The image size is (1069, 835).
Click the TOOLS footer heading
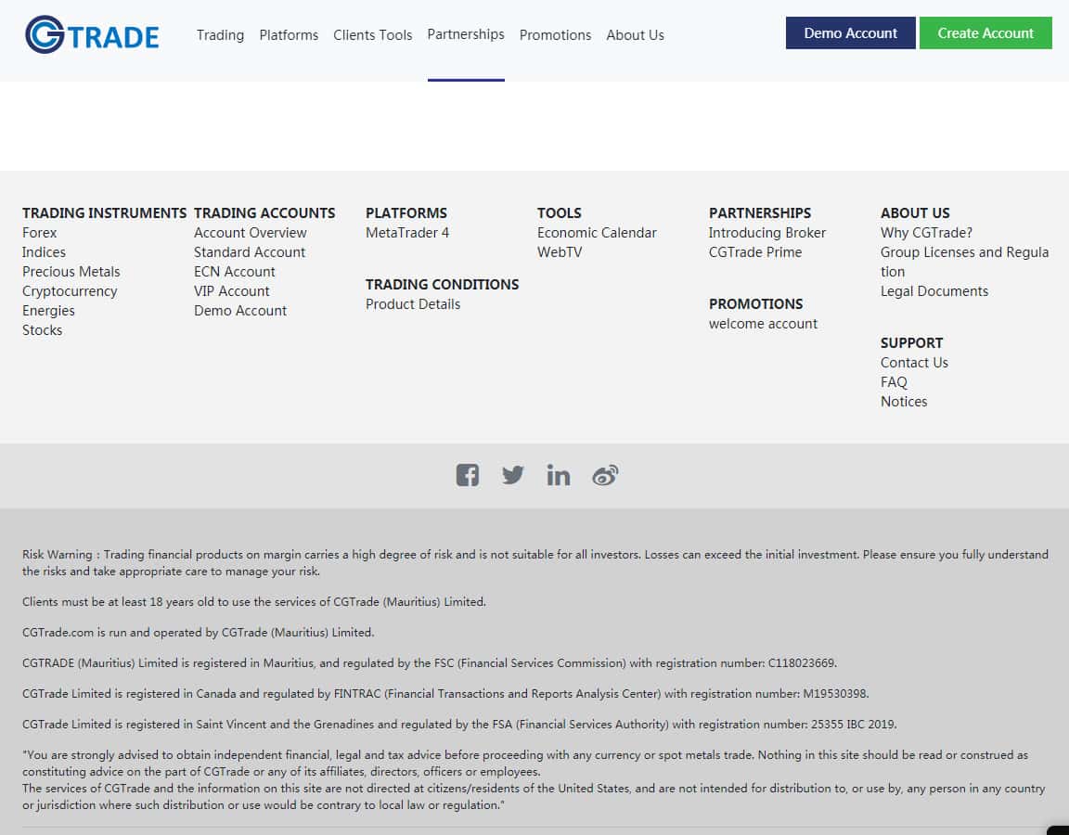tap(559, 212)
